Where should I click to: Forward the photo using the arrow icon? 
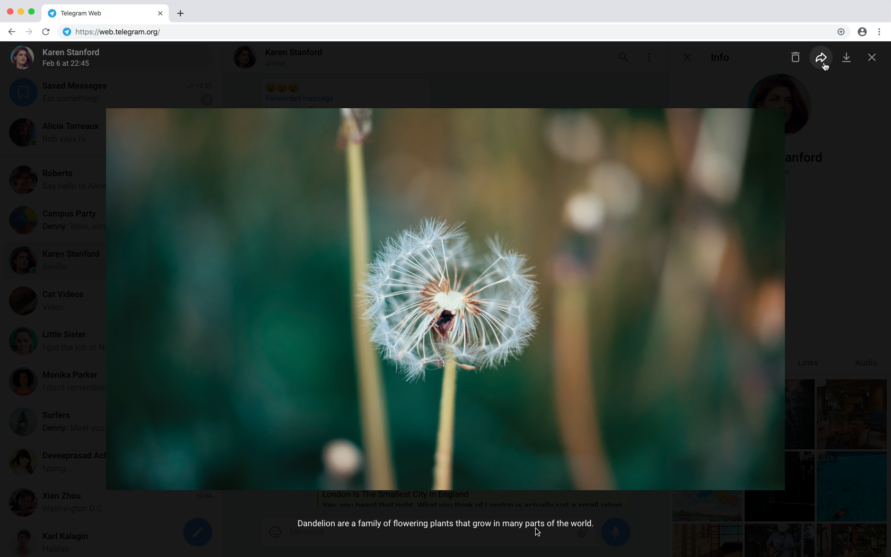(x=820, y=57)
